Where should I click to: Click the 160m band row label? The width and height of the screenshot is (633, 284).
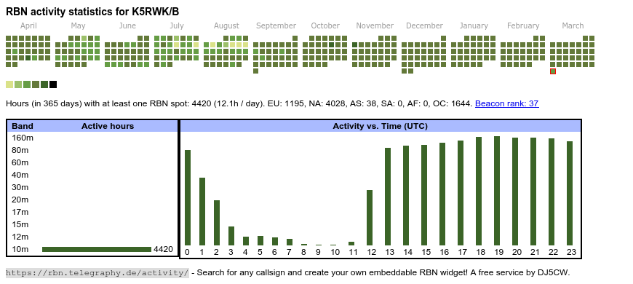pos(23,138)
